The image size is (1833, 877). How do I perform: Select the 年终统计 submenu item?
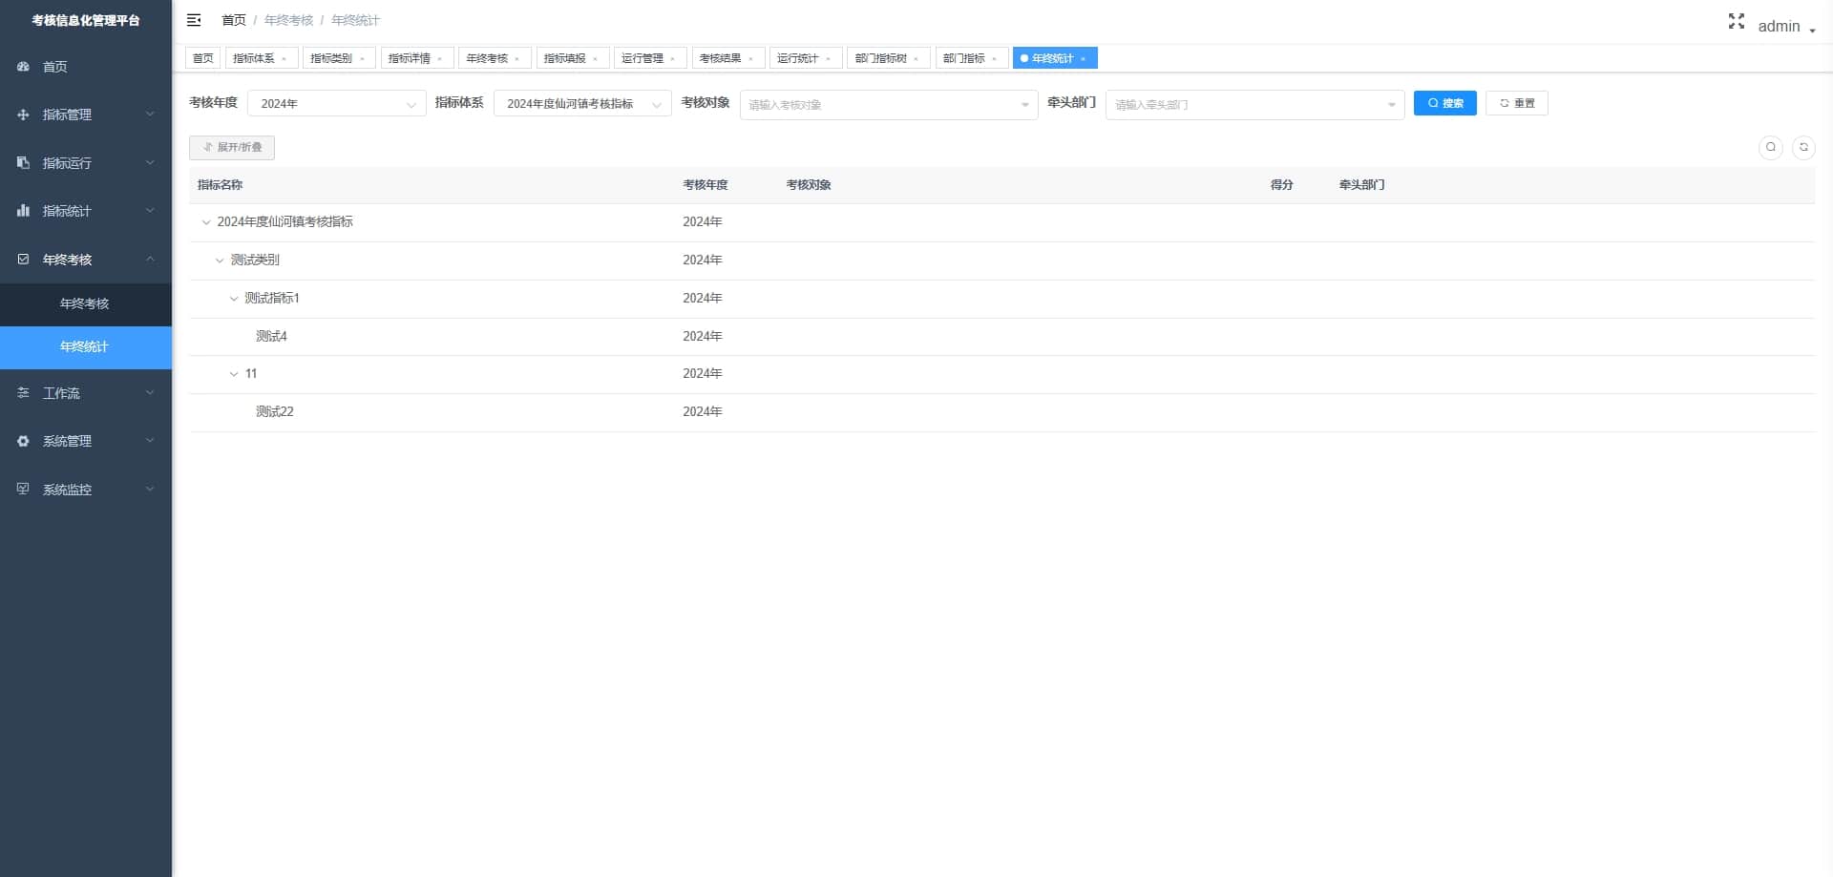pyautogui.click(x=86, y=347)
